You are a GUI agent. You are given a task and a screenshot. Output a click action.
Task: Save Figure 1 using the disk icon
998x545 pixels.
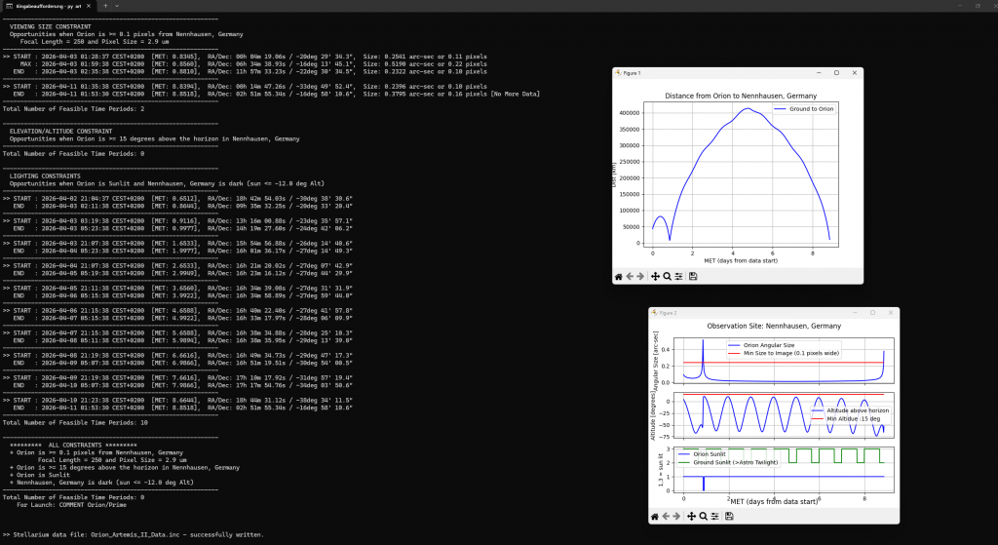pos(693,277)
